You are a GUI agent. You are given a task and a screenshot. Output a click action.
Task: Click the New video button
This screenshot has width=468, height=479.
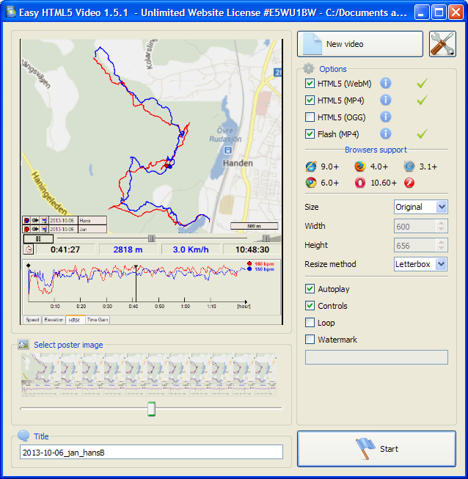tap(360, 44)
